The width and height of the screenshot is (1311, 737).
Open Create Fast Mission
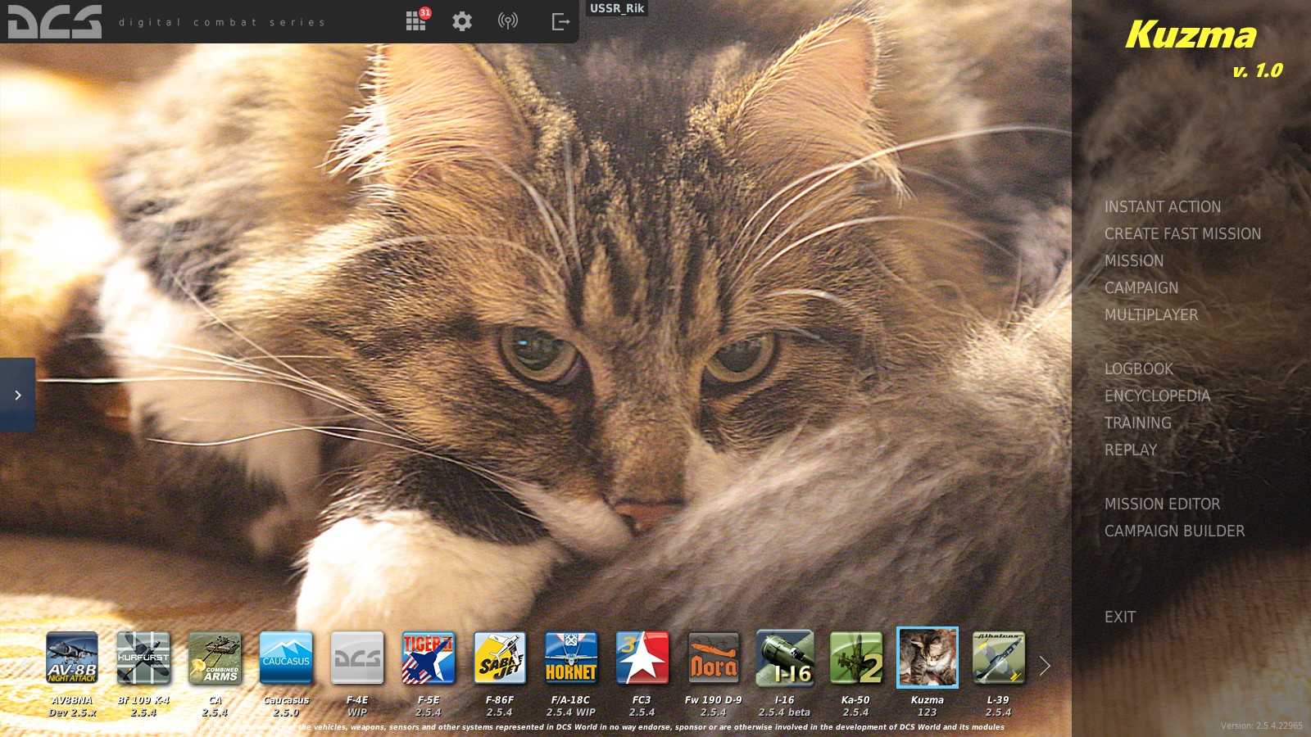(1182, 234)
